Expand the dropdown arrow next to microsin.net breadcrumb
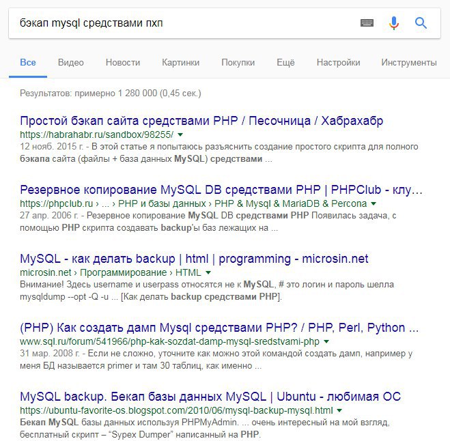The width and height of the screenshot is (450, 441). [x=208, y=272]
